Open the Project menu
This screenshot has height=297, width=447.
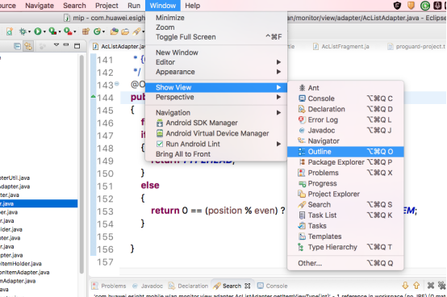[x=107, y=6]
